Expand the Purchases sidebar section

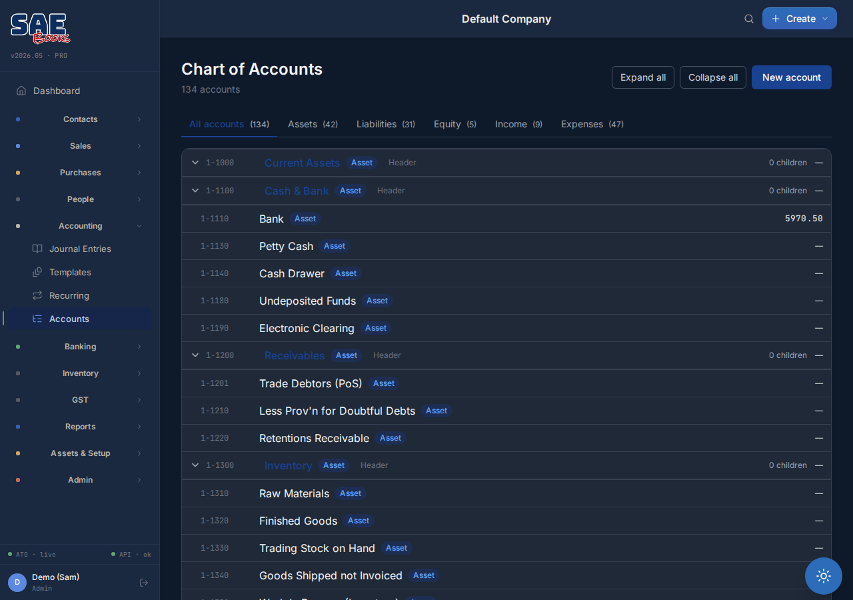point(80,173)
